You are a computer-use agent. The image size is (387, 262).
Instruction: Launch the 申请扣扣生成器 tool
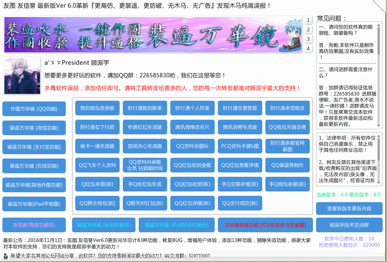(x=145, y=127)
